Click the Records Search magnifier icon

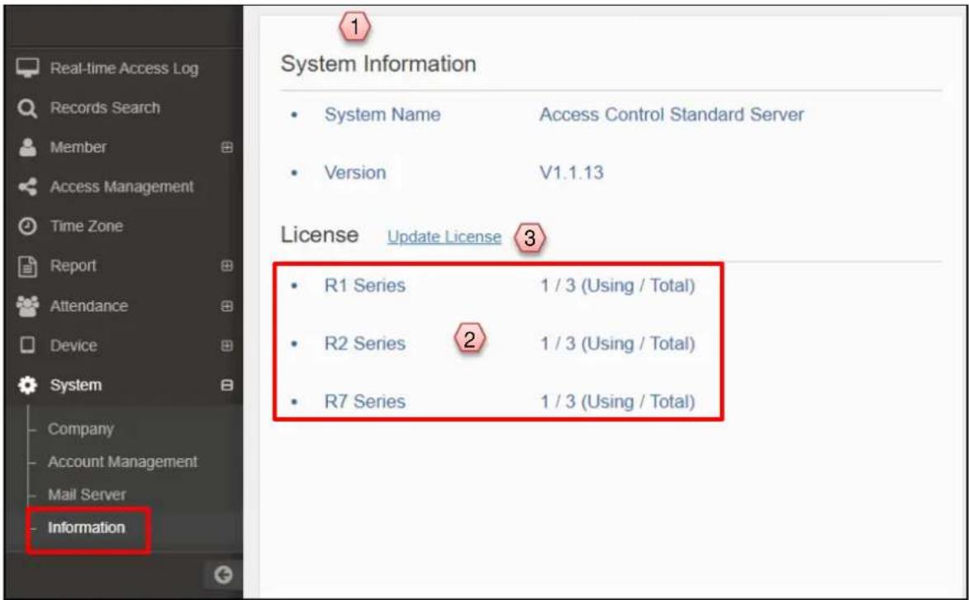[x=27, y=108]
